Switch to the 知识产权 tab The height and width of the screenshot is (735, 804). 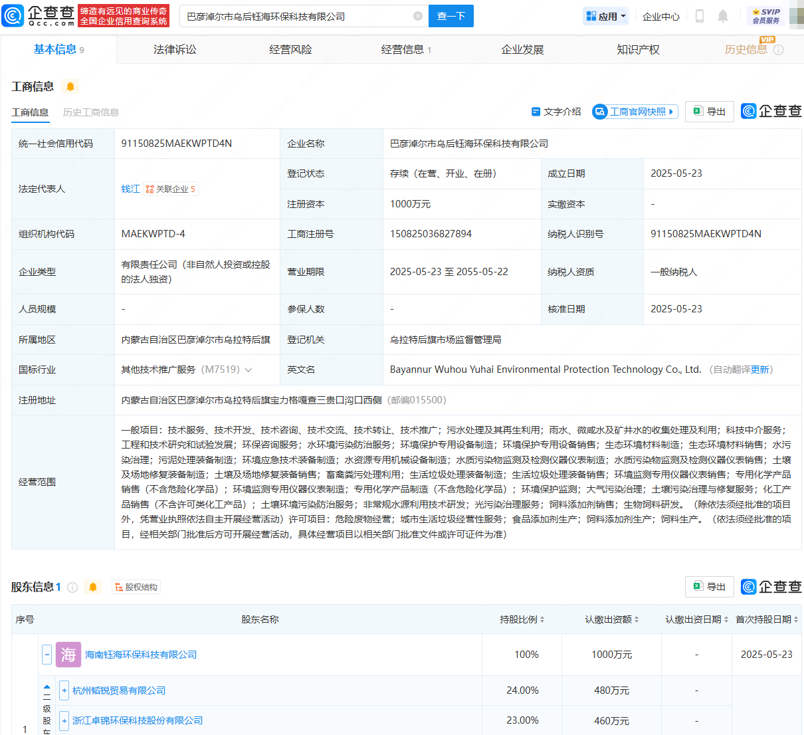[638, 50]
